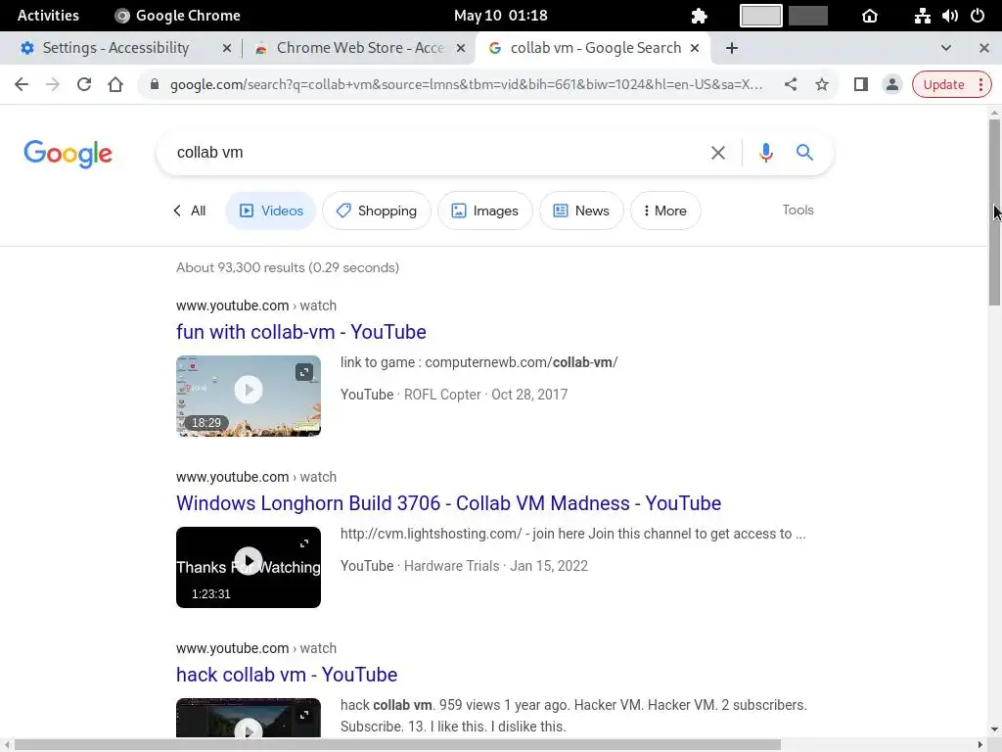Expand Windows Longhorn video preview
Image resolution: width=1002 pixels, height=752 pixels.
tap(304, 543)
